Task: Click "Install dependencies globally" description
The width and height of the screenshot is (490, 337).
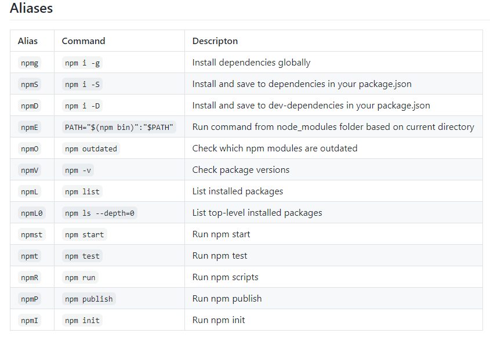Action: coord(251,63)
